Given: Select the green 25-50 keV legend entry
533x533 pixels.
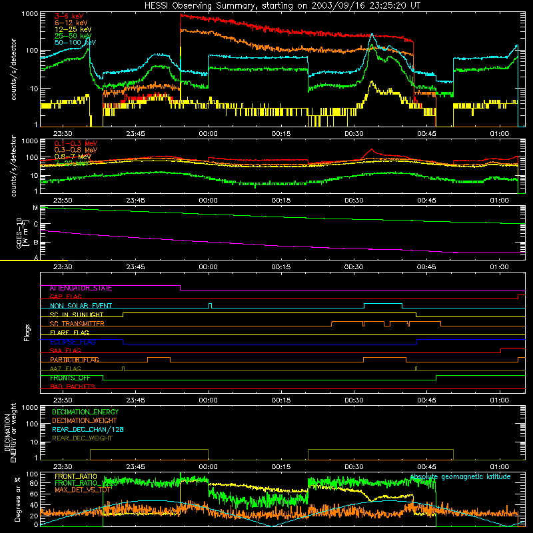Looking at the screenshot, I should point(73,36).
